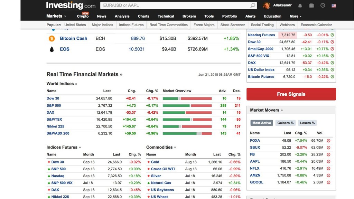Open the News menu item
The width and height of the screenshot is (354, 199).
pyautogui.click(x=102, y=16)
